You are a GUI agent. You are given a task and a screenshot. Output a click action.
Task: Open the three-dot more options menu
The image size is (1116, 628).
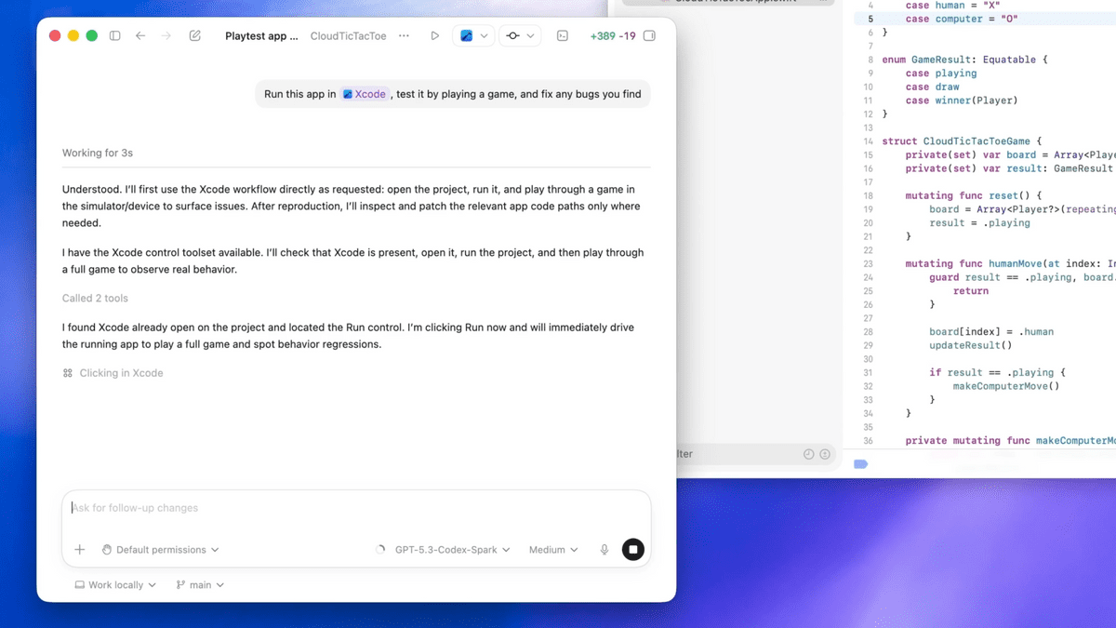pos(404,36)
